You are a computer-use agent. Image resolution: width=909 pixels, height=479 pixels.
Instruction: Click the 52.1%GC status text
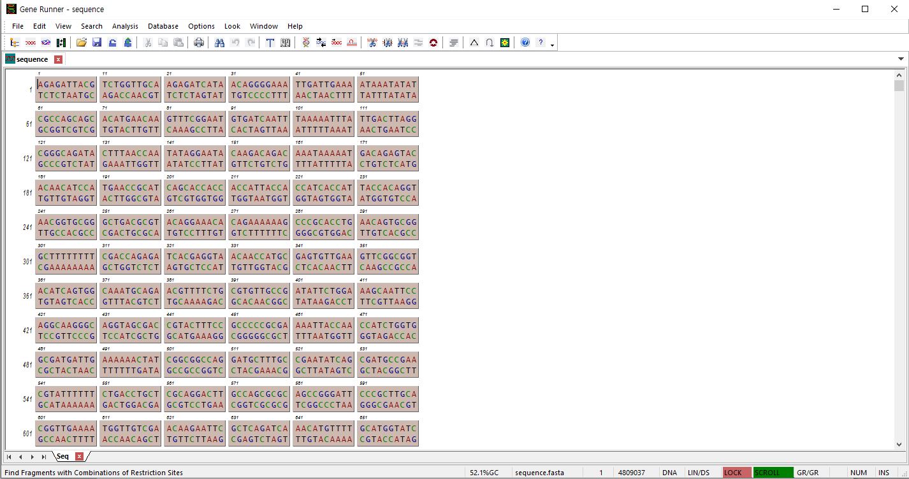pyautogui.click(x=484, y=473)
